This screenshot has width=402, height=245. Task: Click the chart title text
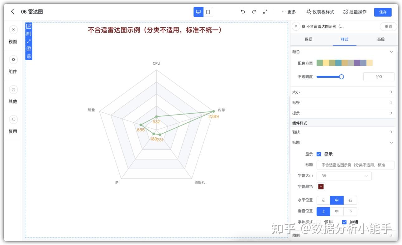click(156, 30)
